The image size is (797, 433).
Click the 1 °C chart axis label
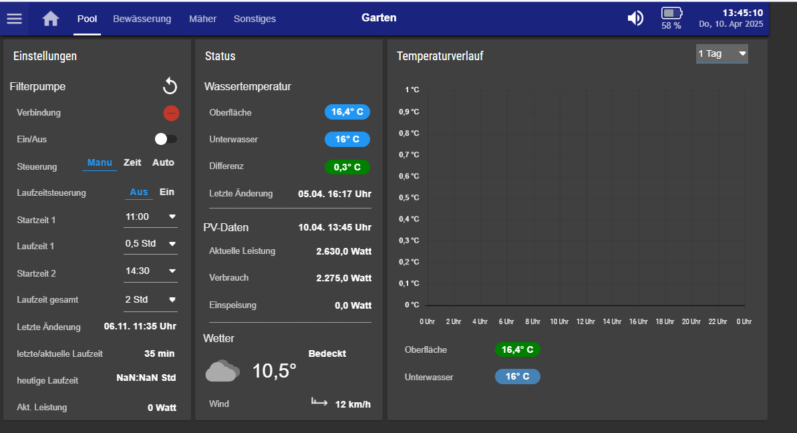click(x=412, y=90)
